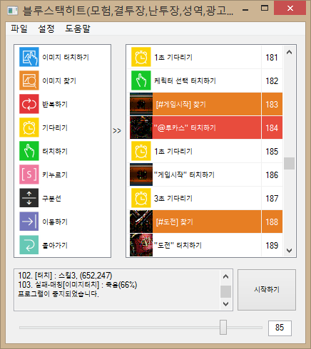Click the horizontal slider handle
The image size is (311, 349).
pos(223,327)
